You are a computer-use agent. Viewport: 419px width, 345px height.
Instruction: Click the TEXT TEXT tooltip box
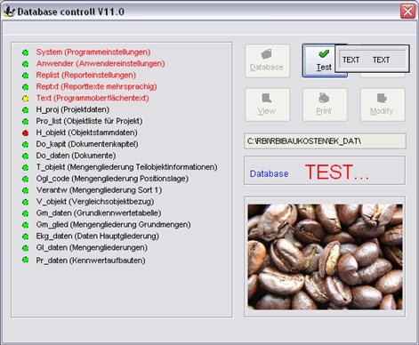373,59
